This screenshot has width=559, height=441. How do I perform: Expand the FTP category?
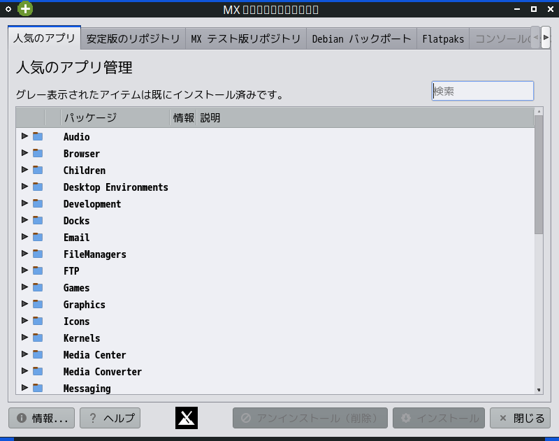click(x=24, y=270)
